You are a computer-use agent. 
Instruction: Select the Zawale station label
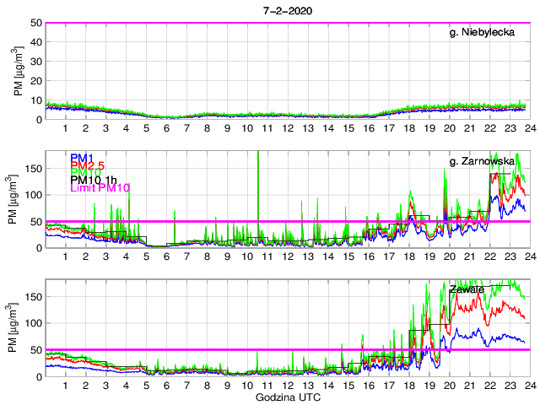[x=467, y=289]
